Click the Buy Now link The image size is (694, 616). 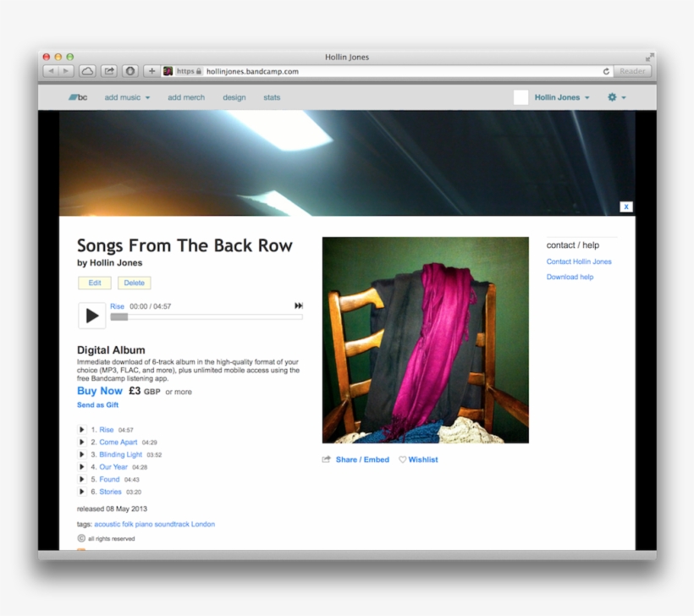(100, 391)
